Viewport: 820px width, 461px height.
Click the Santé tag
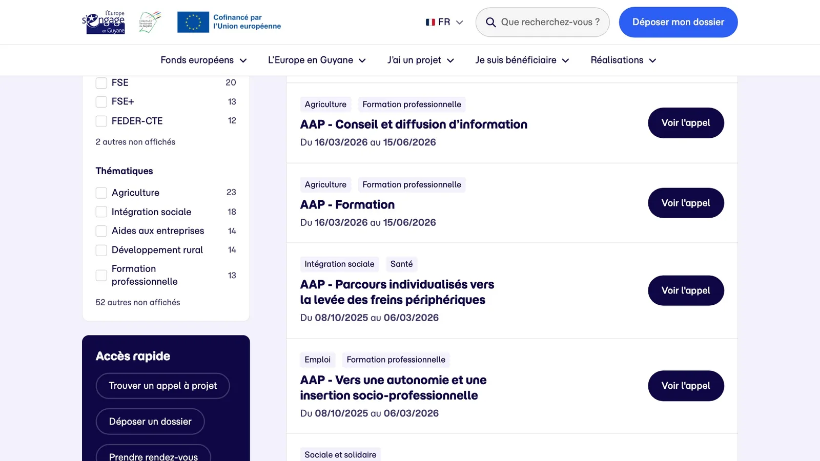[401, 264]
